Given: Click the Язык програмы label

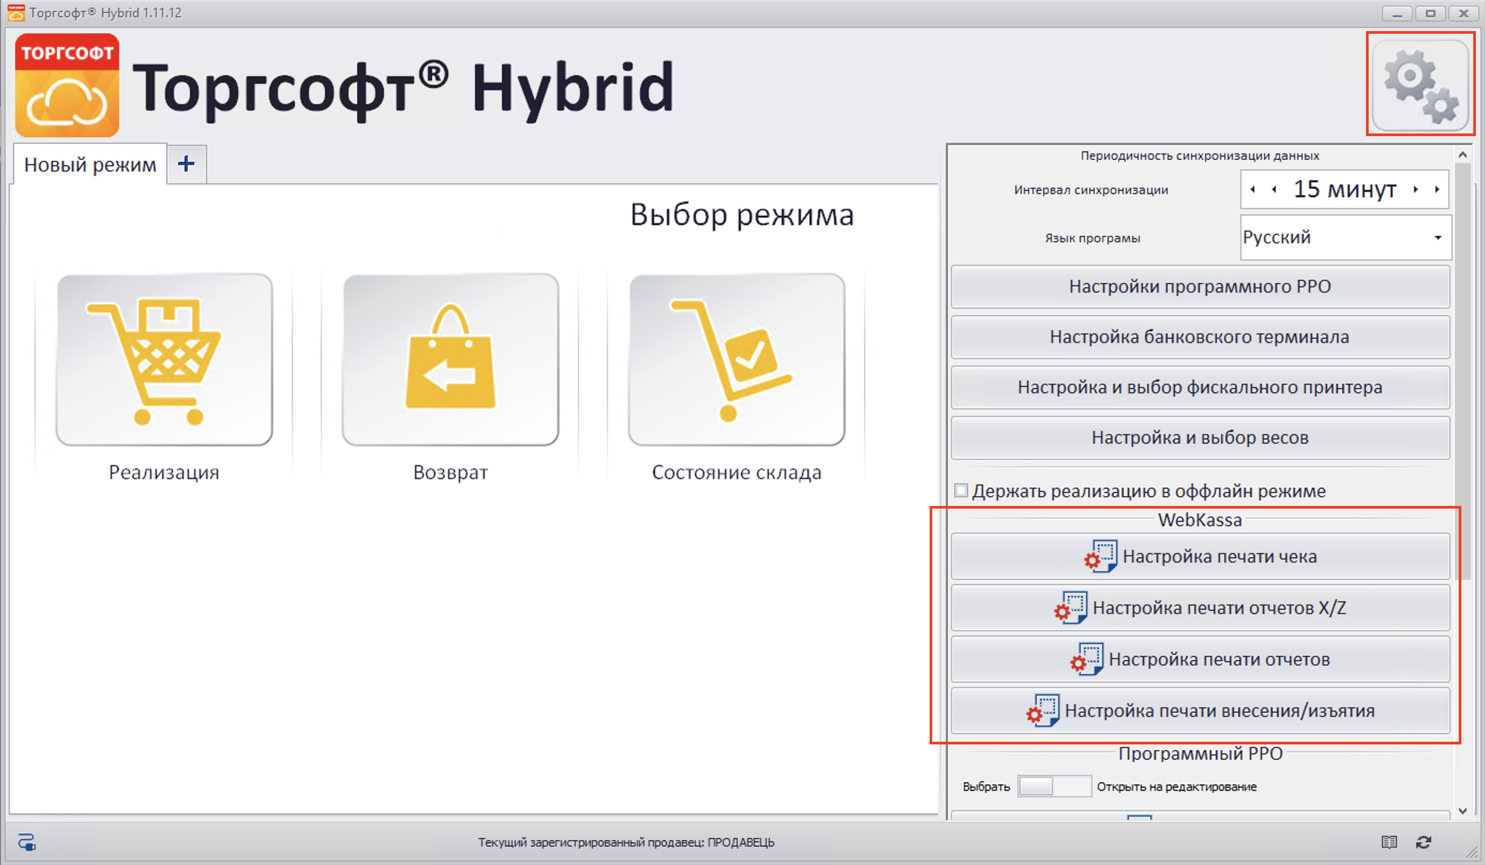Looking at the screenshot, I should point(1093,238).
